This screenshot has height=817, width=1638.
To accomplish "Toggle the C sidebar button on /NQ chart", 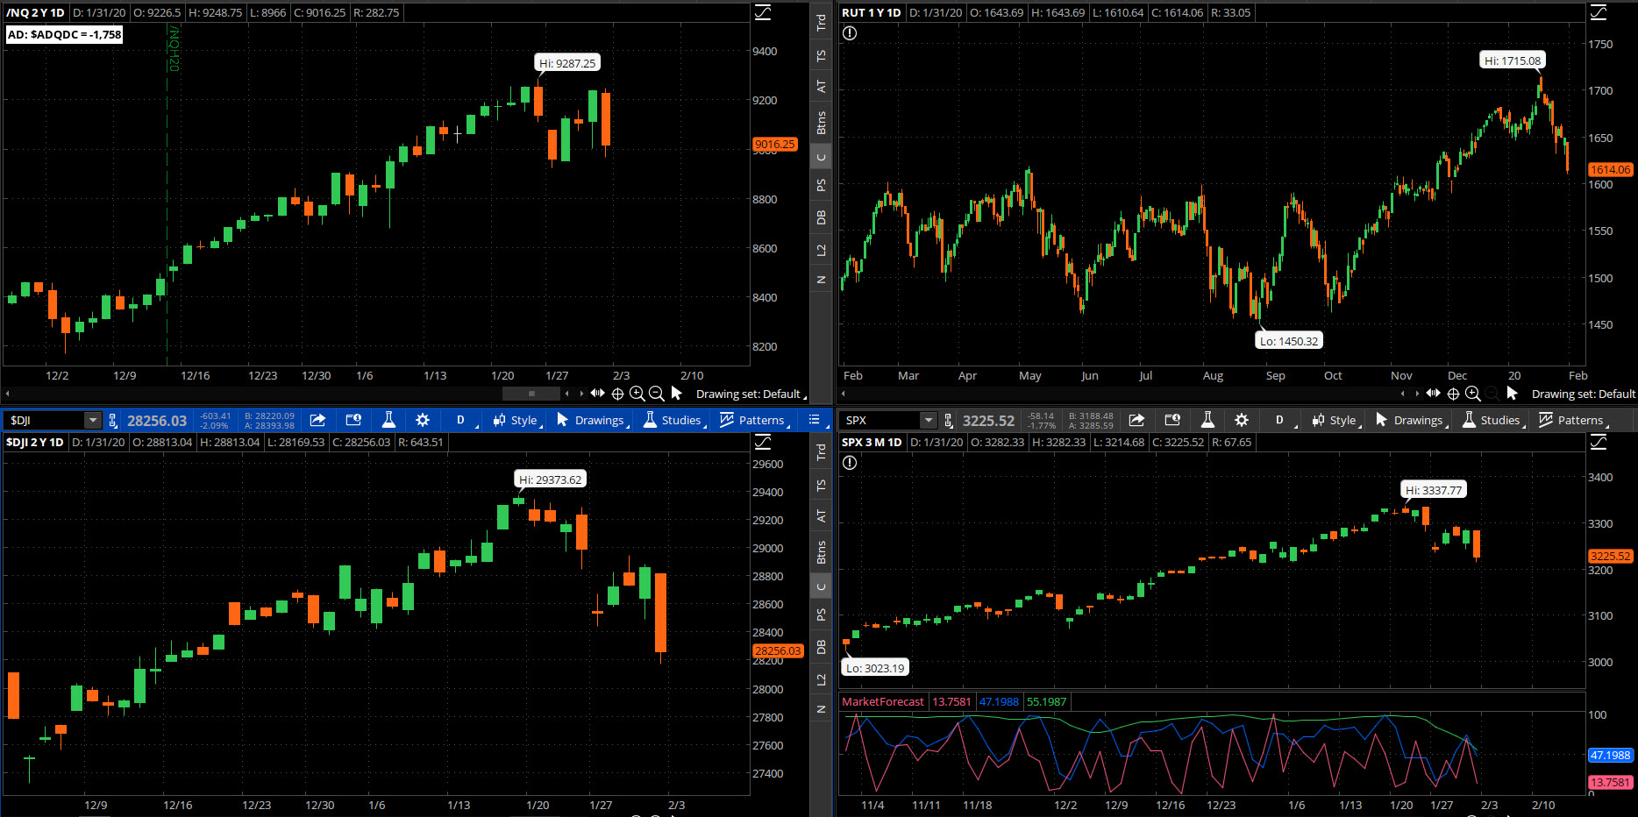I will (821, 158).
